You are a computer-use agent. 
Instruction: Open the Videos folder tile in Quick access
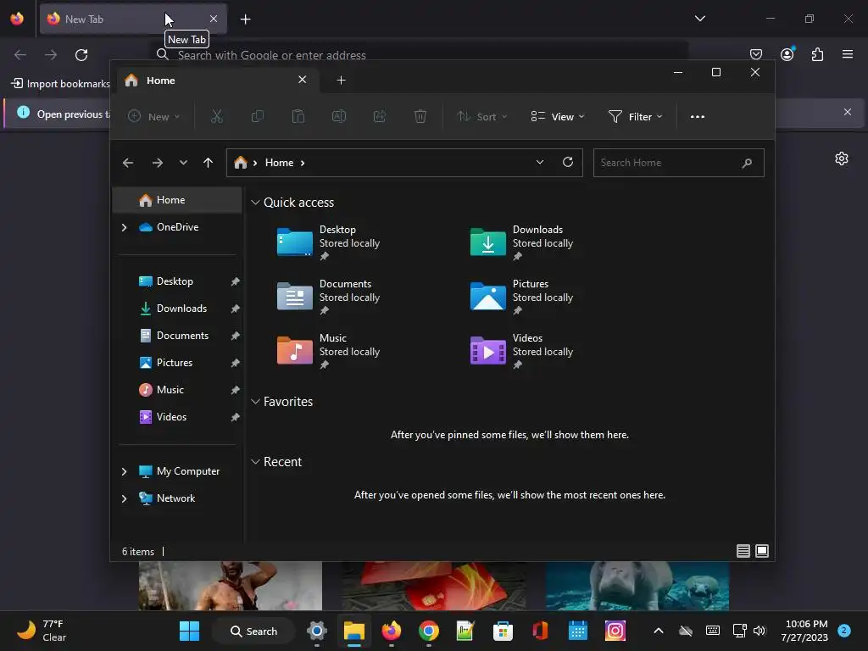tap(521, 351)
